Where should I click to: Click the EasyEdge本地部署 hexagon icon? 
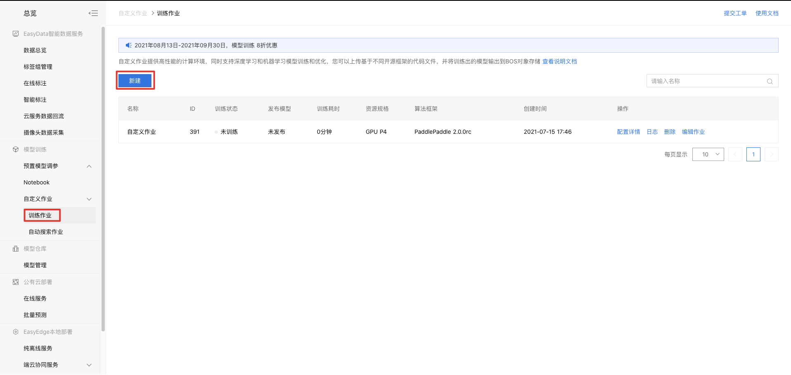click(x=16, y=332)
